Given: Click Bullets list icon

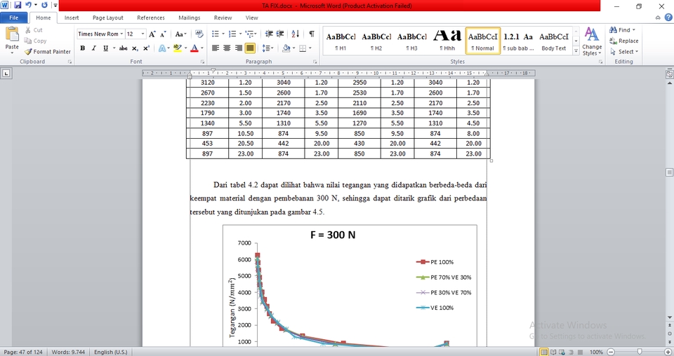Looking at the screenshot, I should [216, 34].
